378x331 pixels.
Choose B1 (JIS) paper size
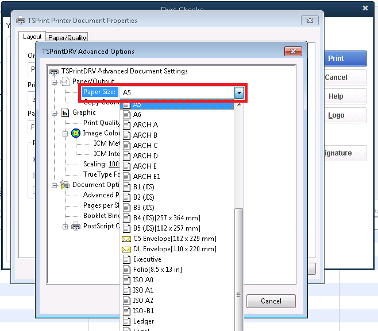pos(178,187)
